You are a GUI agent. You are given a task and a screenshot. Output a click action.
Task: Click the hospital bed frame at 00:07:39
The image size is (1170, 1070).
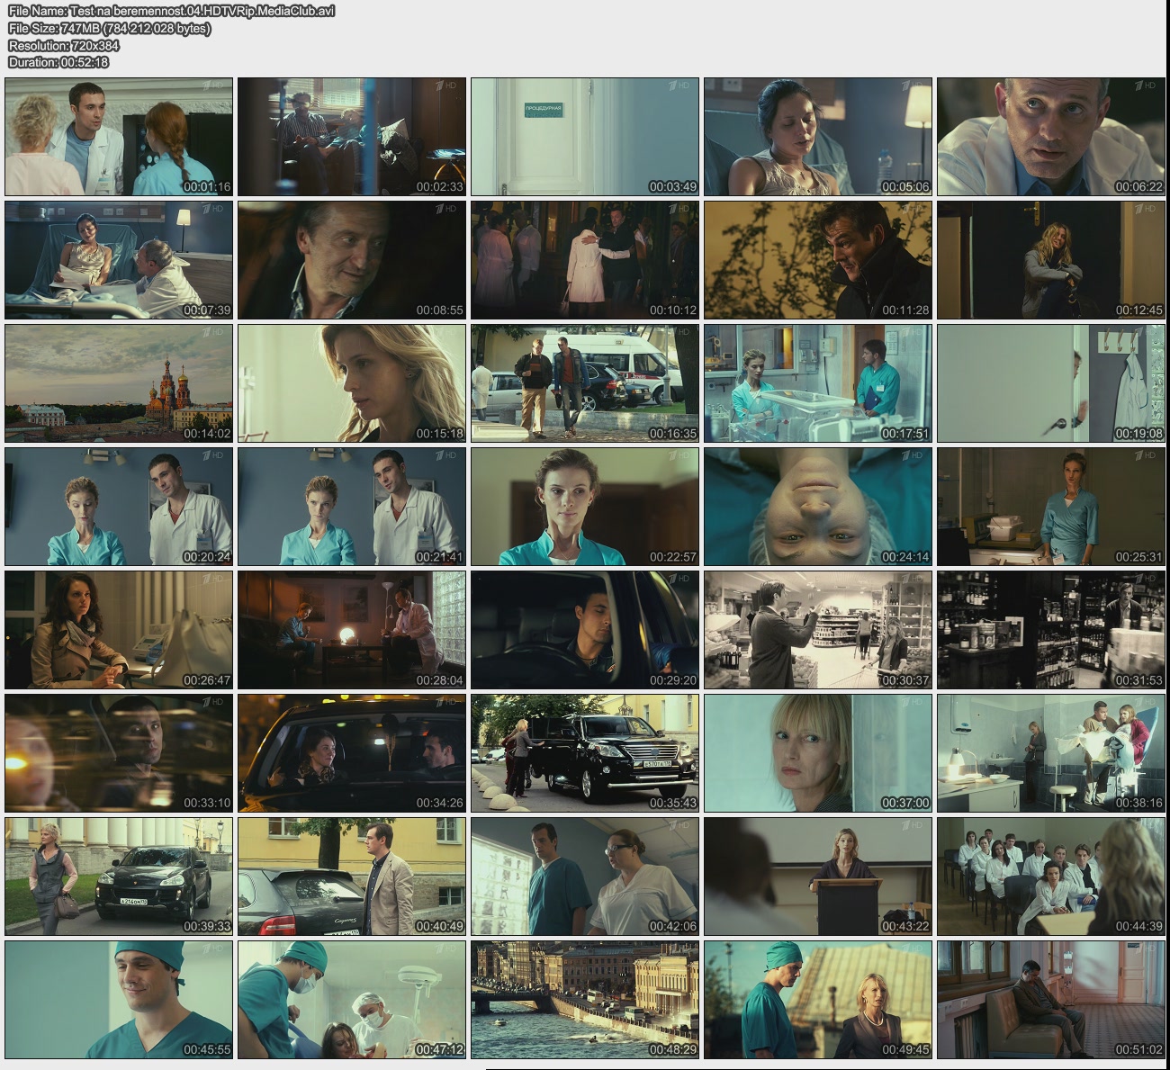point(119,260)
